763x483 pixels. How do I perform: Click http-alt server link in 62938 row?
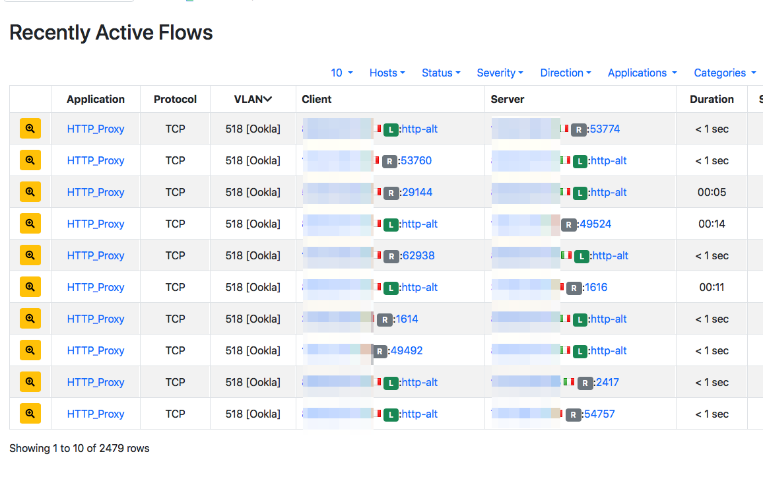pyautogui.click(x=611, y=255)
